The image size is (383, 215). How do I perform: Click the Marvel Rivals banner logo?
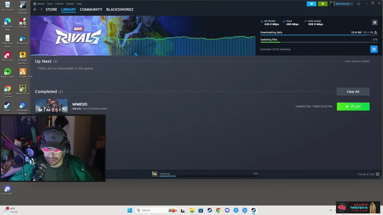pos(78,36)
